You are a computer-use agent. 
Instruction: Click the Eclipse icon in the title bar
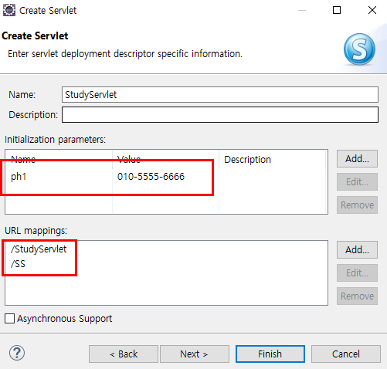(x=9, y=10)
